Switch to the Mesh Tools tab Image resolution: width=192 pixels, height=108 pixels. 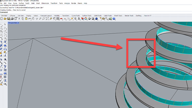click(118, 16)
